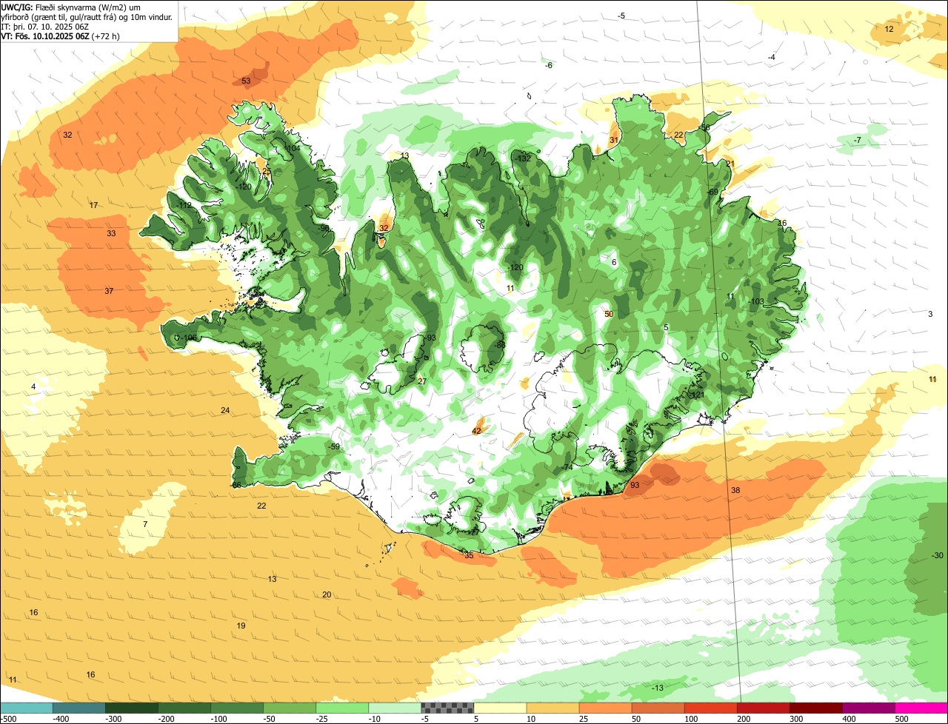Click the ocean value '-6' north of Iceland

[549, 65]
